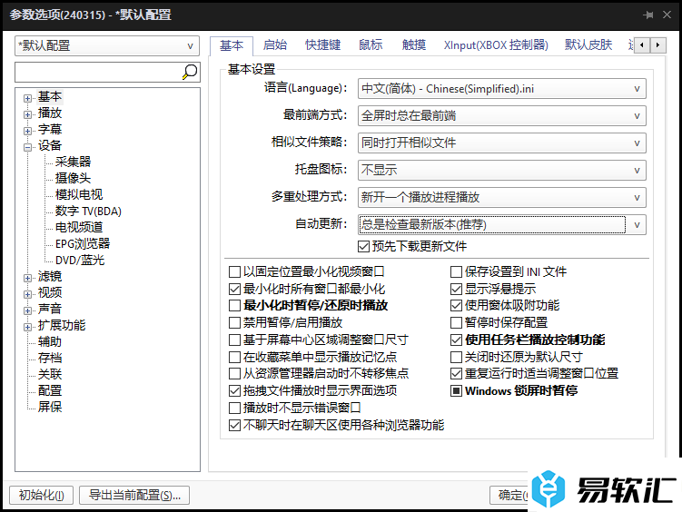682x512 pixels.
Task: Select DVD/蓝光 in the tree
Action: pos(80,260)
